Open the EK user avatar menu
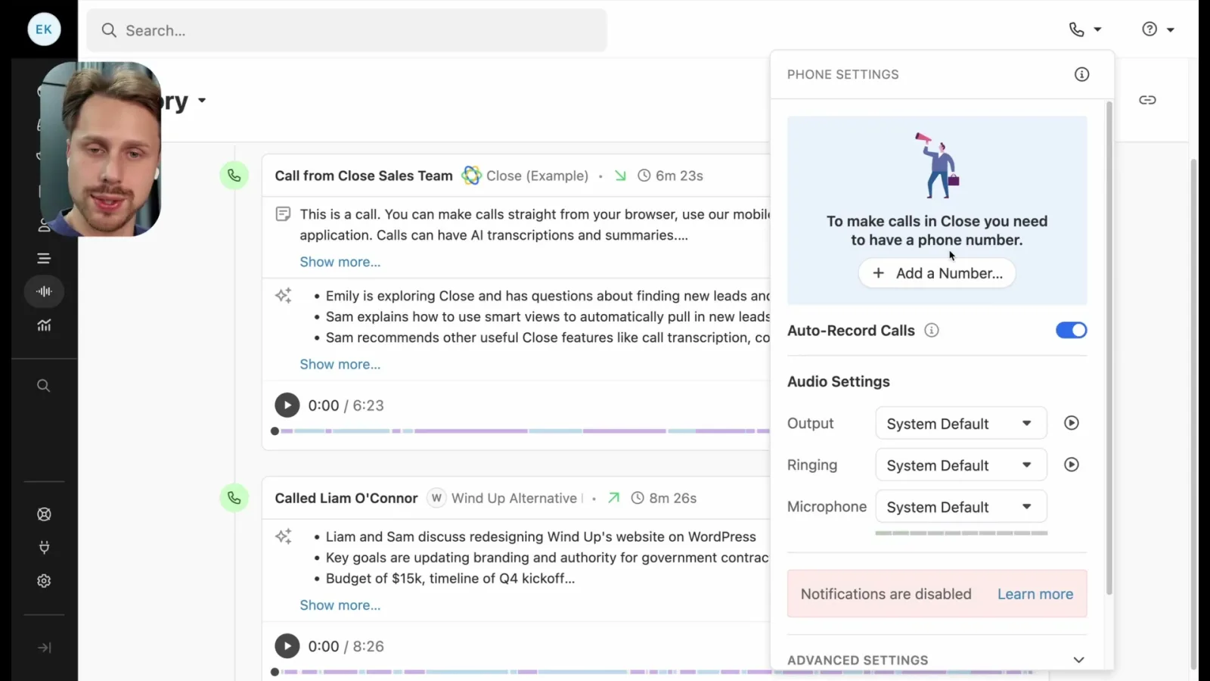Screen dimensions: 1210x681 [x=44, y=30]
